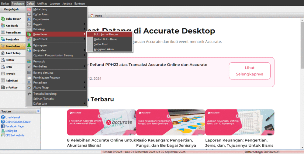Open Rasio Keuangan article thumbnail
Viewport: 304px width, 154px height.
click(171, 122)
